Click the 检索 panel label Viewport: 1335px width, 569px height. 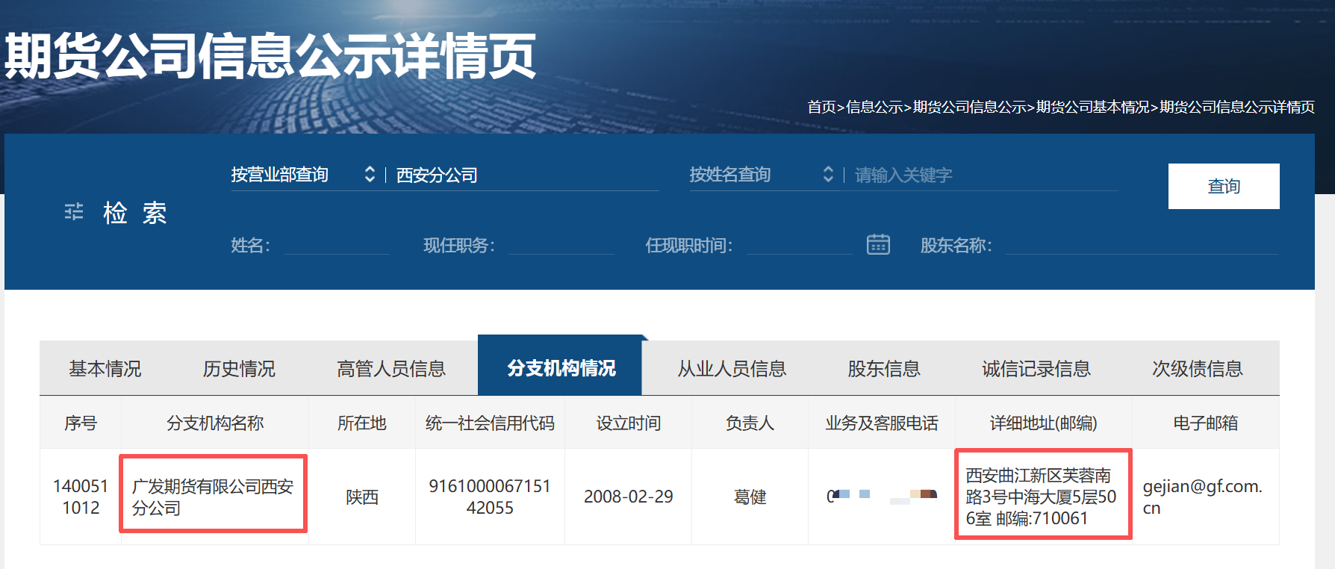coord(134,213)
